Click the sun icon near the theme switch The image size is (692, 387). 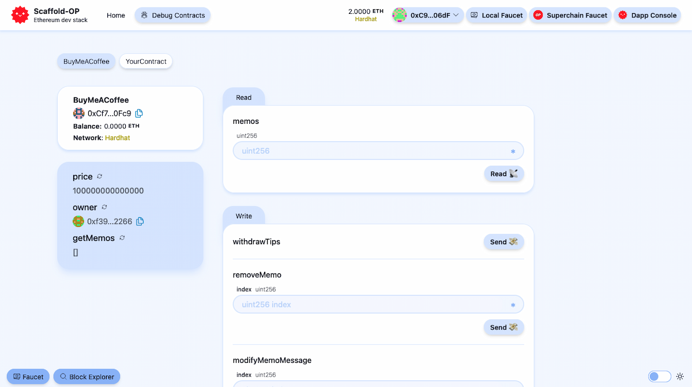click(x=679, y=376)
